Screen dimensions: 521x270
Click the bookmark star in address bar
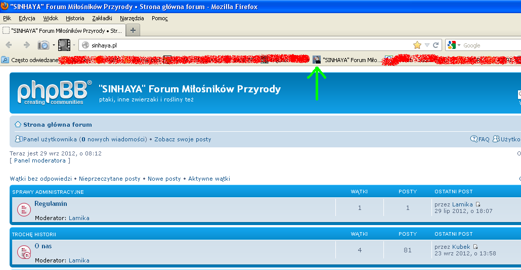coord(417,45)
